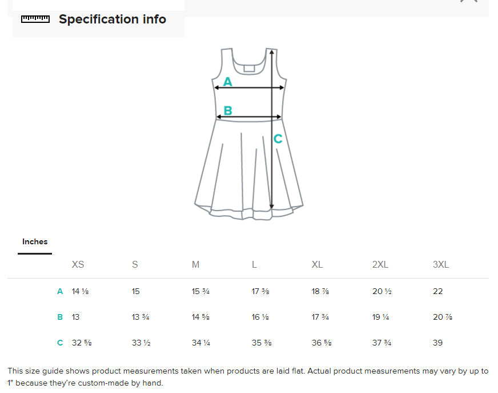
Task: Click the size guide disclaimer text
Action: click(248, 376)
